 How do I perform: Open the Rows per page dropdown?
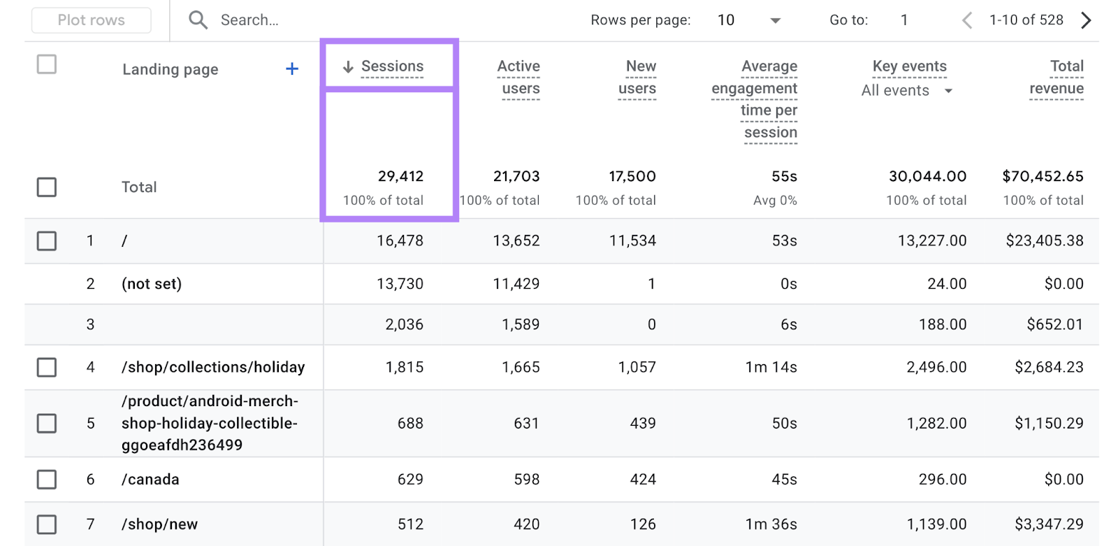(775, 20)
